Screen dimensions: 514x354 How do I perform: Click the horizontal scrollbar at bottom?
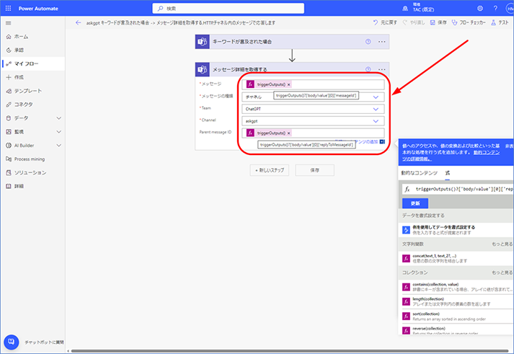point(290,351)
